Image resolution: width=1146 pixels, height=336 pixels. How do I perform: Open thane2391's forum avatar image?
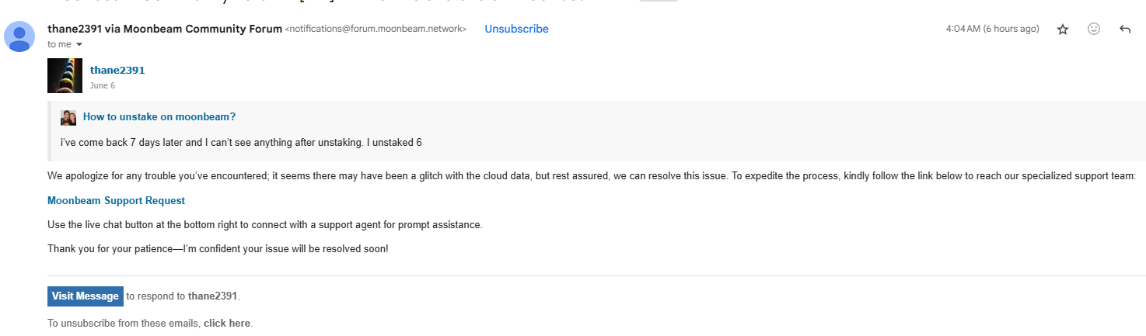pos(65,75)
